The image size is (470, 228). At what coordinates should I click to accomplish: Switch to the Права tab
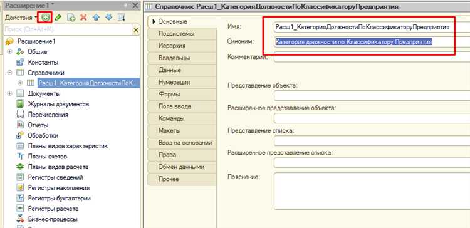tap(182, 155)
